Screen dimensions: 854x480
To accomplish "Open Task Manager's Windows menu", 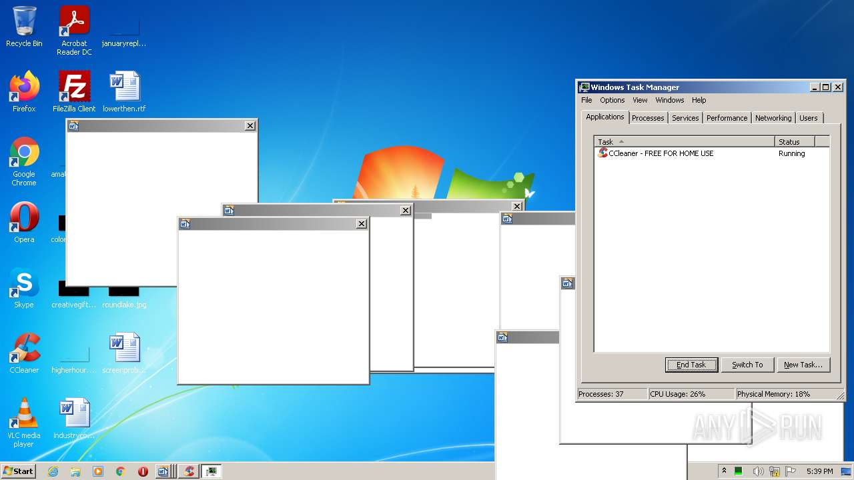I will (669, 100).
